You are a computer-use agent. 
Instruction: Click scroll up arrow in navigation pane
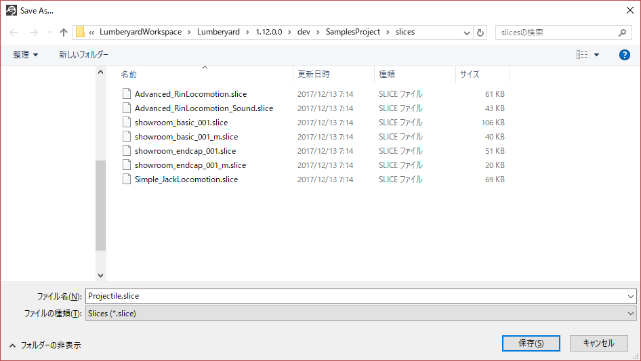click(x=100, y=72)
